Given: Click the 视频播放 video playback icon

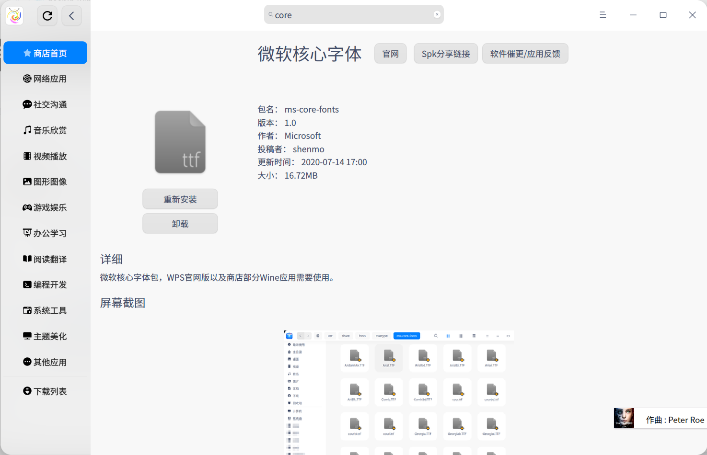Looking at the screenshot, I should (x=45, y=156).
